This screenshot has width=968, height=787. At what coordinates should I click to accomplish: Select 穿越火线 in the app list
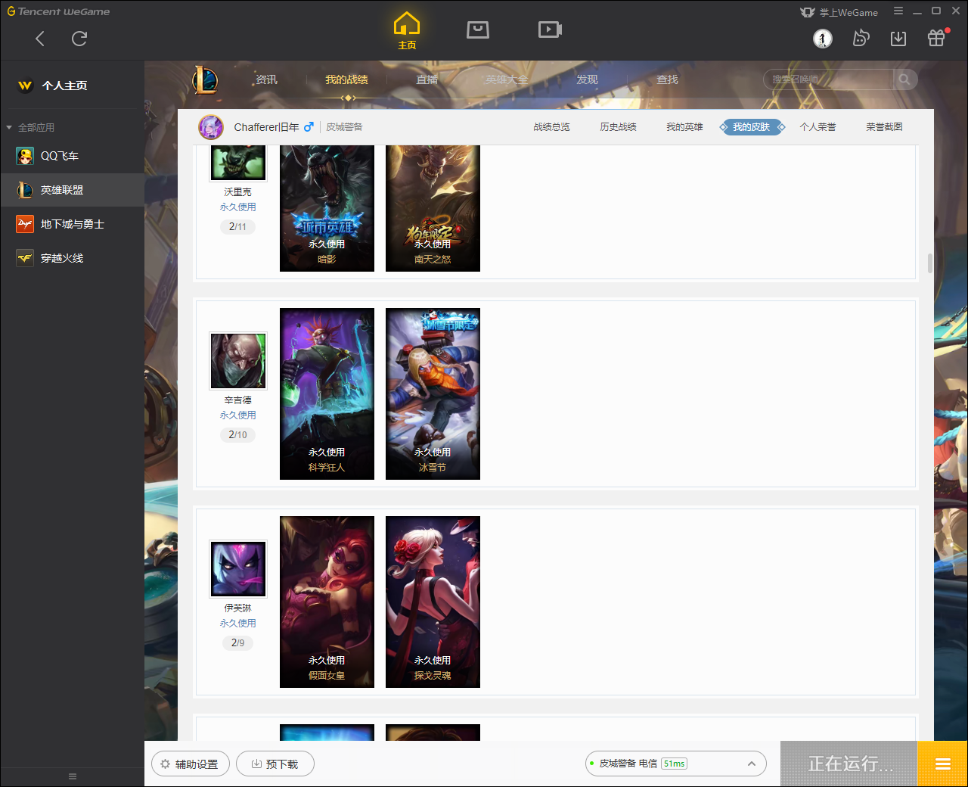coord(72,258)
